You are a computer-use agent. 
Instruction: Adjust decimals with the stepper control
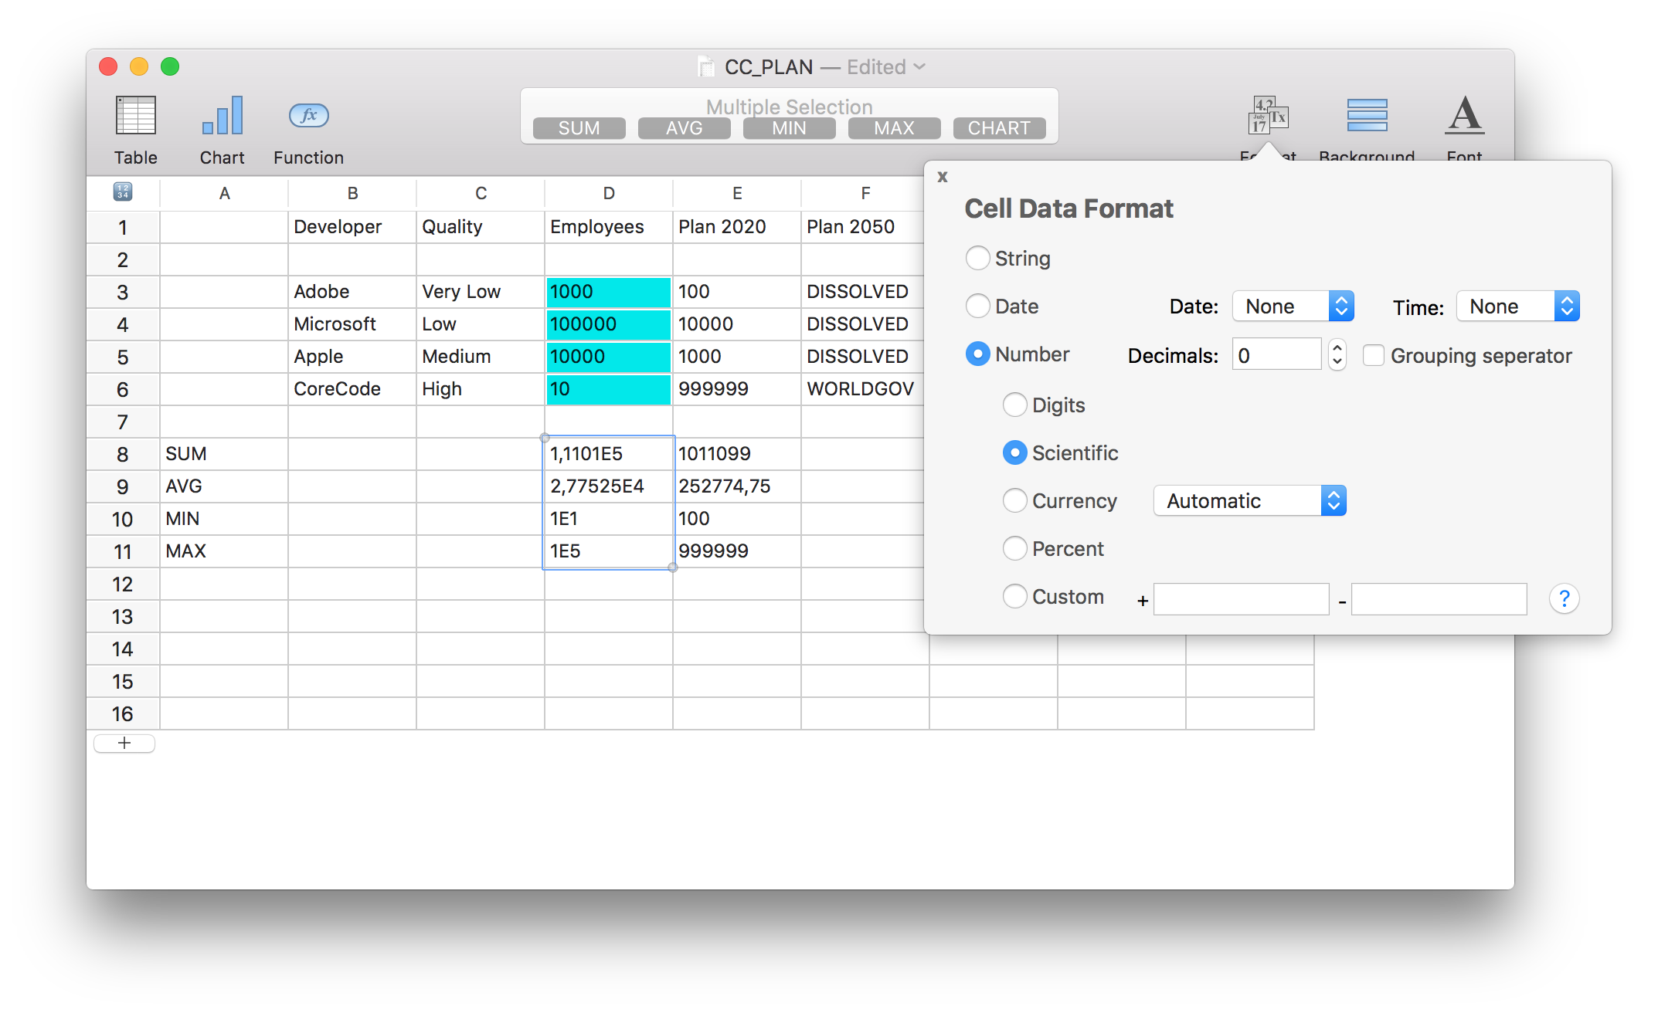pos(1337,354)
